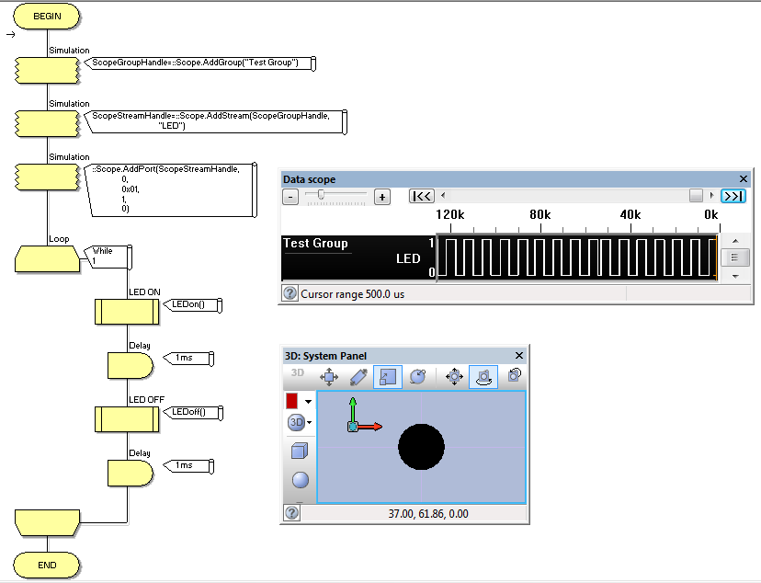Open the red color swatch dropdown arrow
This screenshot has height=583, width=761.
(308, 402)
